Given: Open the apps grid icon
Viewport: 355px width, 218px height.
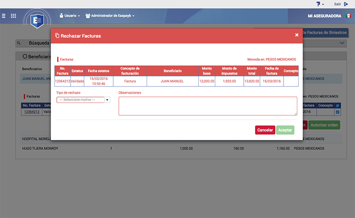Looking at the screenshot, I should tap(13, 16).
